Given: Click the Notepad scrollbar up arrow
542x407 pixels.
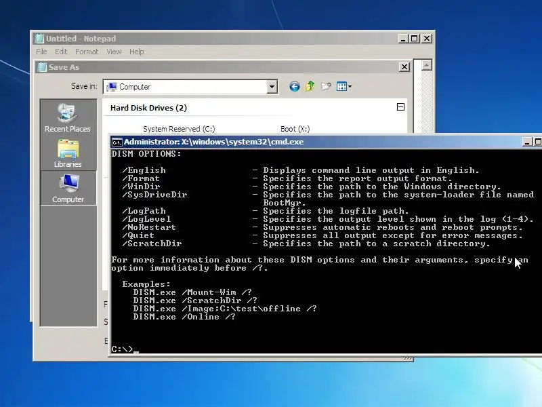Looking at the screenshot, I should pyautogui.click(x=426, y=65).
